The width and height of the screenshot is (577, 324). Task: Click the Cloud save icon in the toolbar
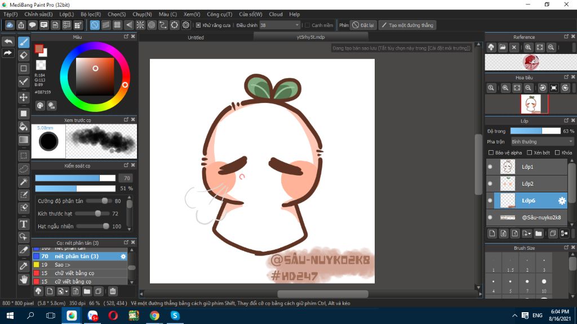point(10,25)
